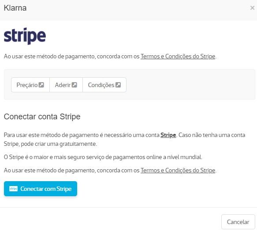Click the Klarna dialog title
257x232 pixels.
[x=15, y=8]
